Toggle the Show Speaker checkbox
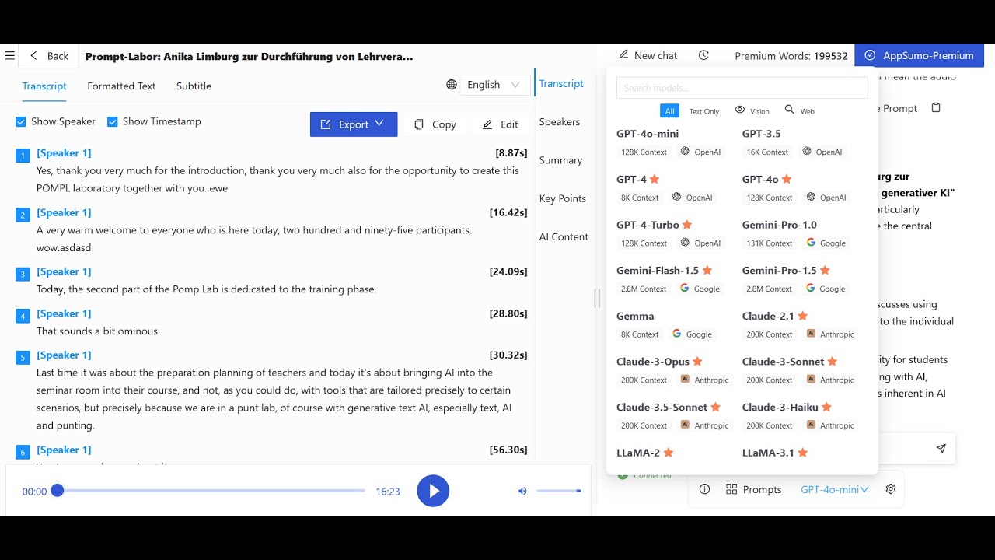 pyautogui.click(x=21, y=122)
